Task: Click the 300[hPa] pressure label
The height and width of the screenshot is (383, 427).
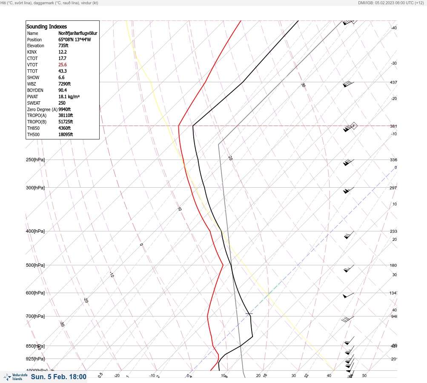Action: (x=35, y=188)
